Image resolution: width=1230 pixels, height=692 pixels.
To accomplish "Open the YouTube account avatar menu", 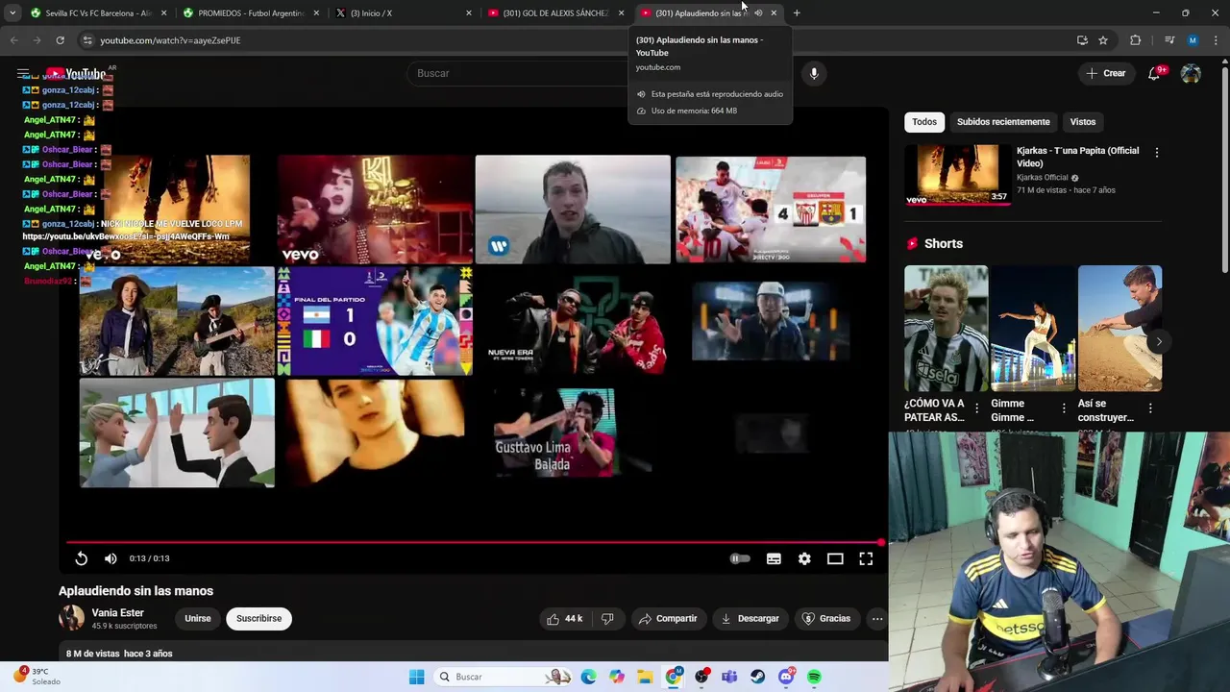I will (1191, 74).
